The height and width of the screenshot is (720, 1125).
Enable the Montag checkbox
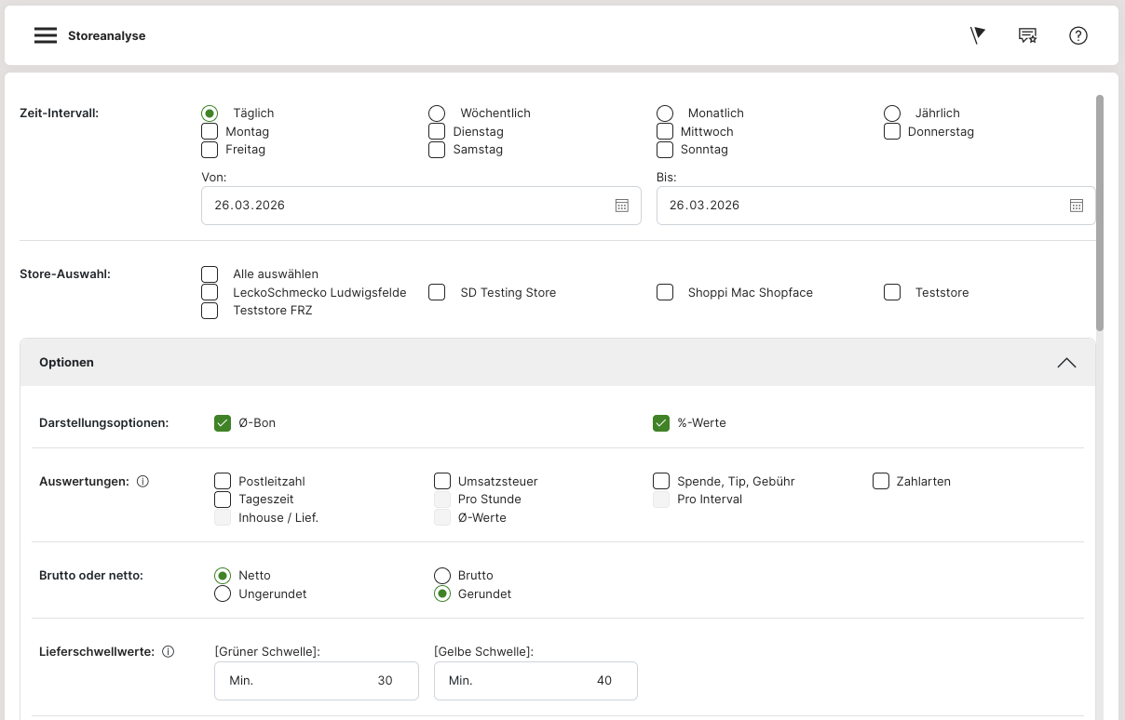(210, 132)
